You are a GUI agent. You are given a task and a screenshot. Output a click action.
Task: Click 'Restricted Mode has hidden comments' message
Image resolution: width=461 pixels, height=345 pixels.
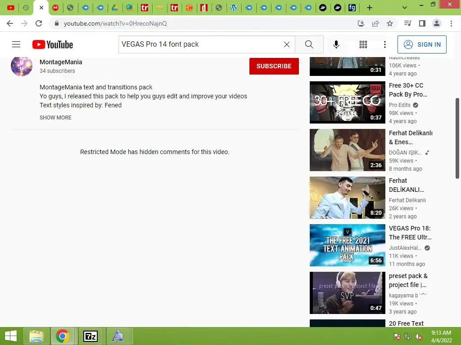pyautogui.click(x=155, y=152)
